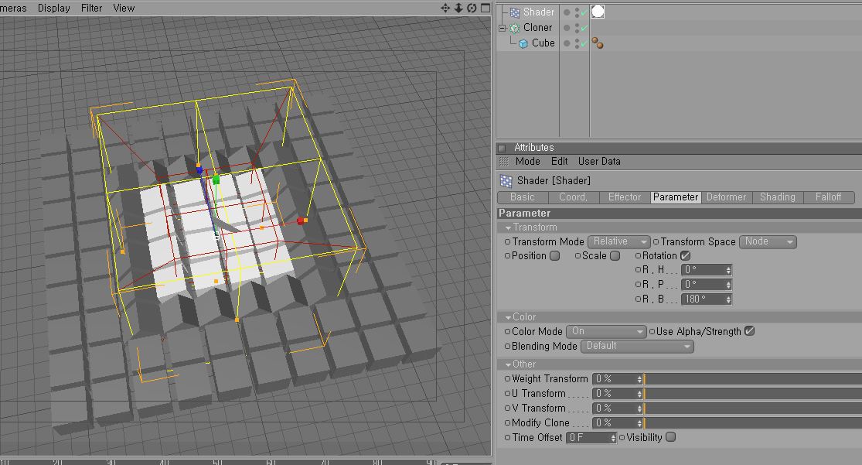Switch to the Basic tab
The height and width of the screenshot is (465, 862).
[x=523, y=197]
